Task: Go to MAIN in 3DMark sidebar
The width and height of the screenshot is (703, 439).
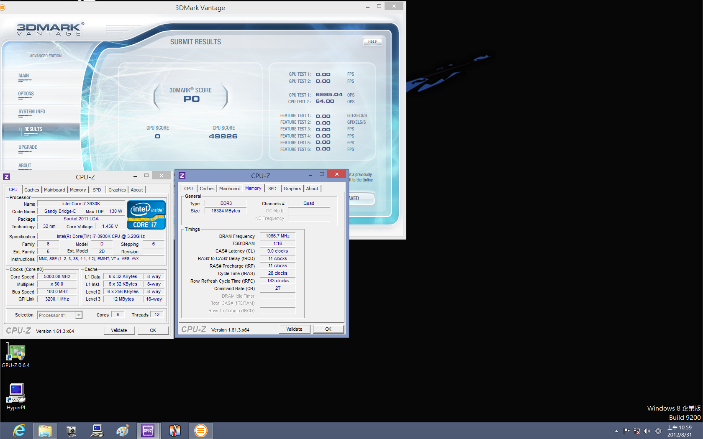Action: pyautogui.click(x=24, y=76)
